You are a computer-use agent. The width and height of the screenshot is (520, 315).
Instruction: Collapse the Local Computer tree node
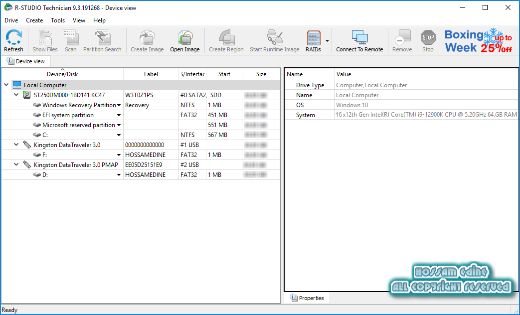pos(6,85)
